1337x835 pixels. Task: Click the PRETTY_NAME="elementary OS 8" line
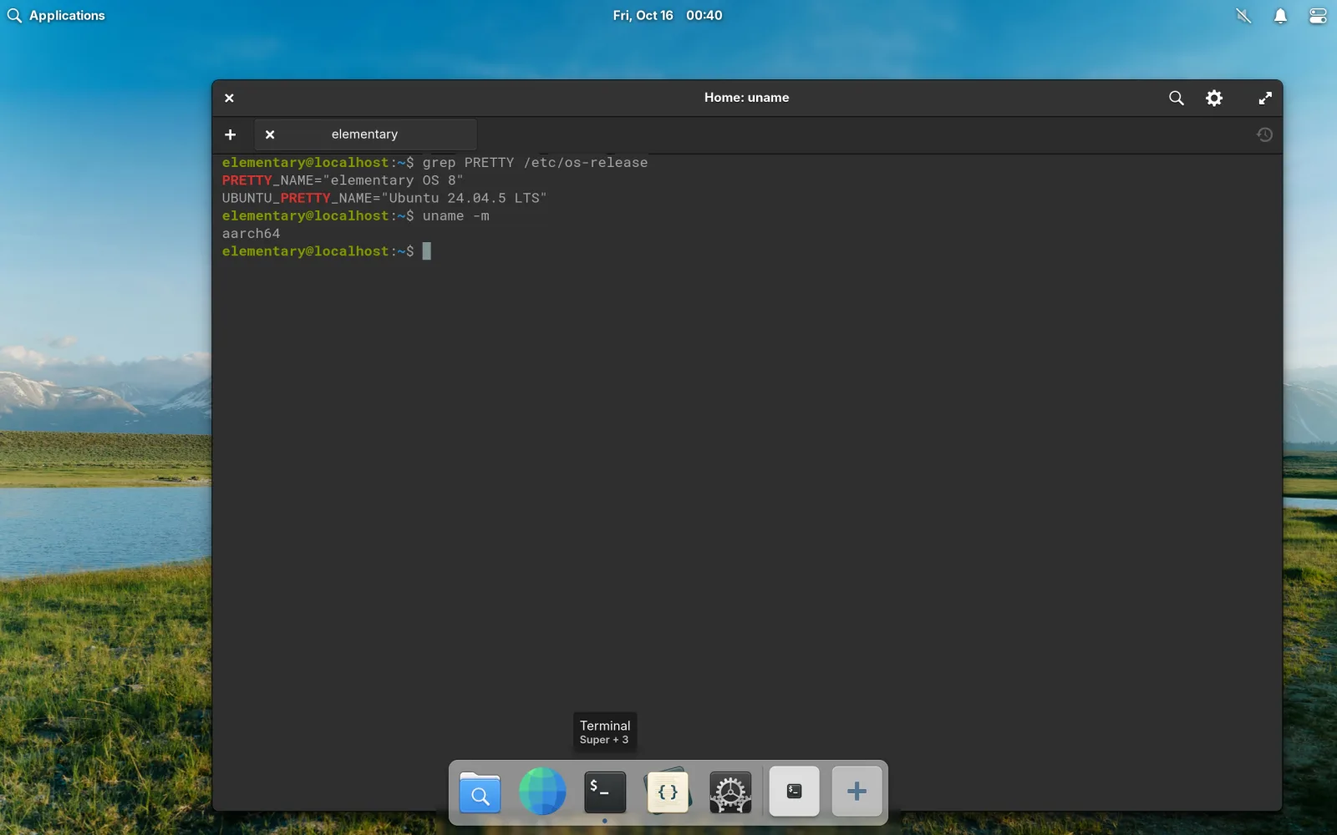[x=343, y=180]
